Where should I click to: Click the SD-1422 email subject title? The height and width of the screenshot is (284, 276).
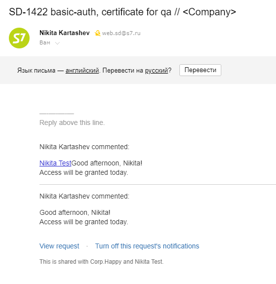[x=122, y=12]
